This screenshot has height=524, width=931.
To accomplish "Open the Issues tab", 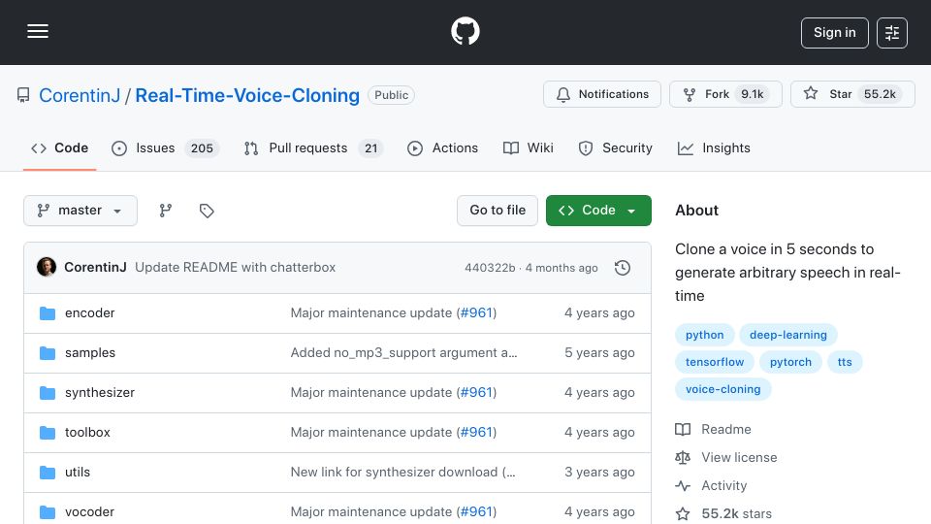I will 165,147.
